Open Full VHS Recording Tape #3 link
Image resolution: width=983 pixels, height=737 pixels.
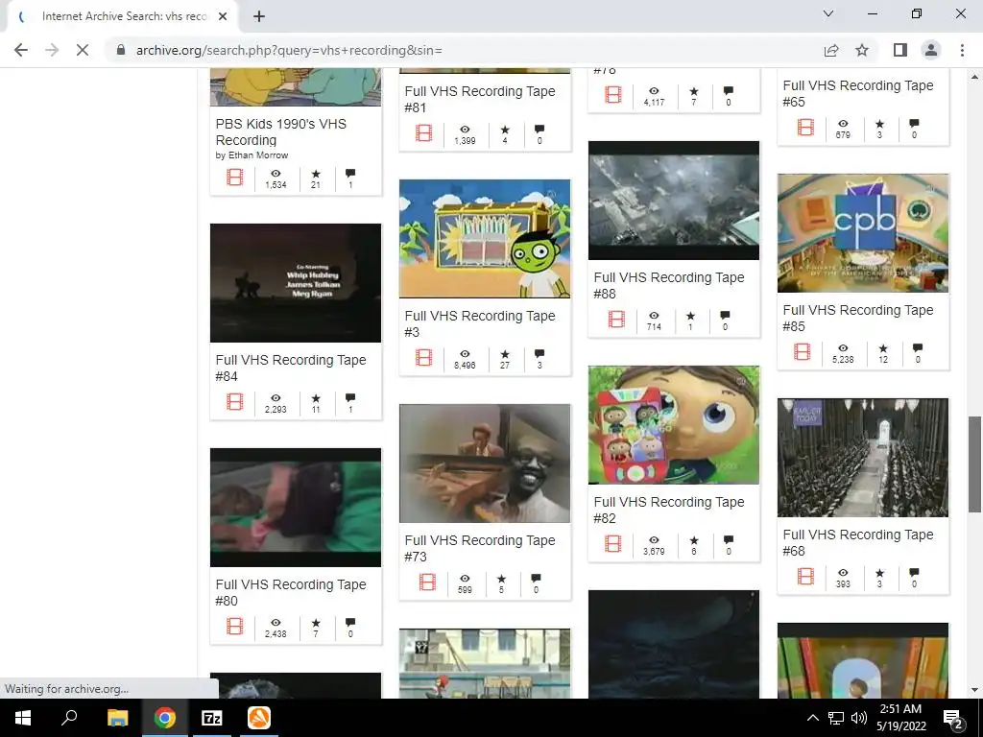pyautogui.click(x=480, y=324)
